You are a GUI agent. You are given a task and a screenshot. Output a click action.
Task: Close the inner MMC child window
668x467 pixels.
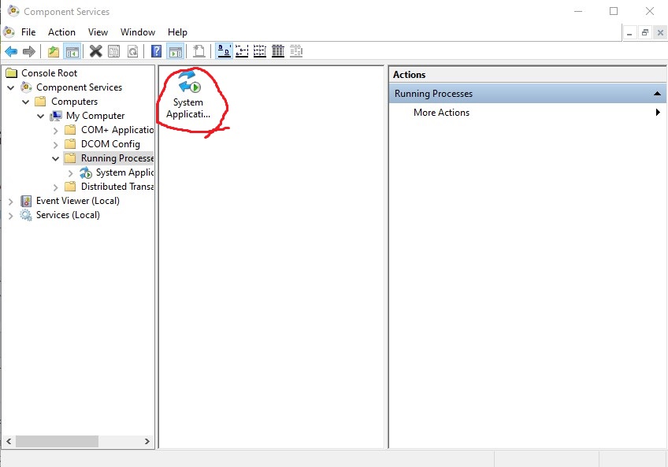click(x=660, y=33)
